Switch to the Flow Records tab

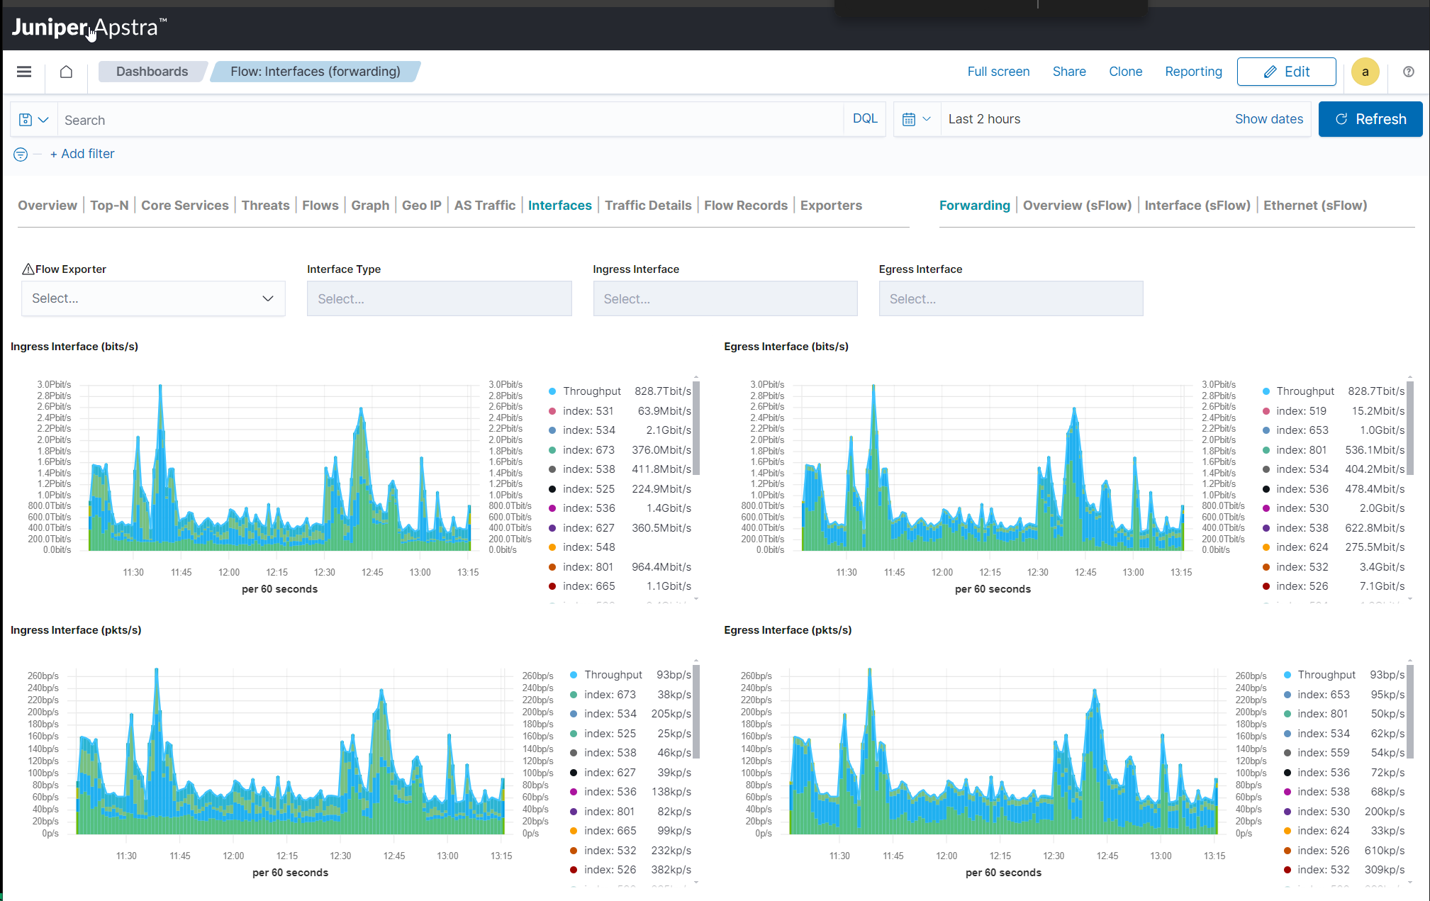[x=746, y=205]
